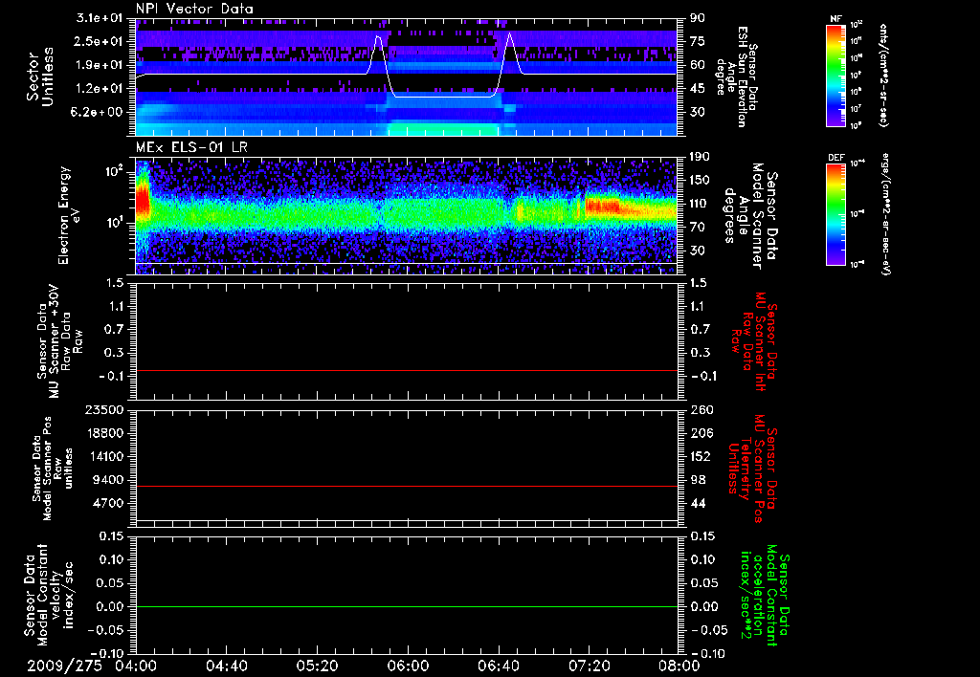
Task: Click the "ergs/(cm**2-sr-sec-eV)" unit label
Action: click(x=885, y=214)
